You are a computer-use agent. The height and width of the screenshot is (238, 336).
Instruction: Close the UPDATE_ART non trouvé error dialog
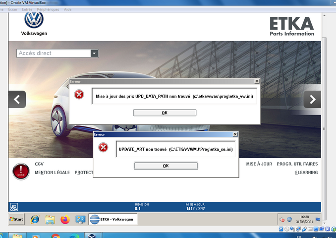(235, 134)
